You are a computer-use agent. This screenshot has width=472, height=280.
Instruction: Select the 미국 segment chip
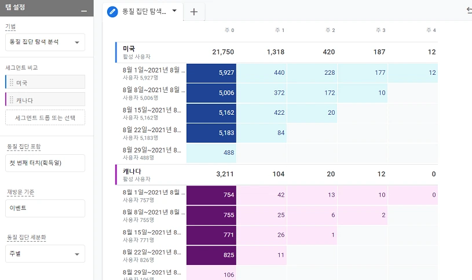pyautogui.click(x=45, y=82)
